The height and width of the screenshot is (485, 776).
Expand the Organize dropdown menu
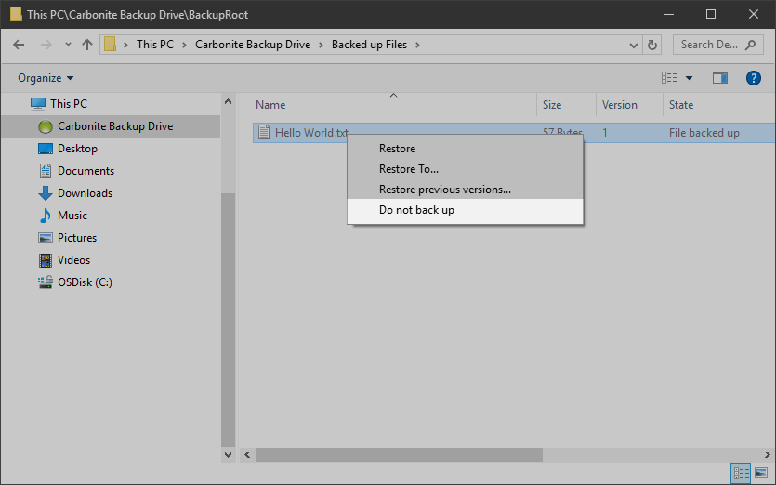coord(46,78)
